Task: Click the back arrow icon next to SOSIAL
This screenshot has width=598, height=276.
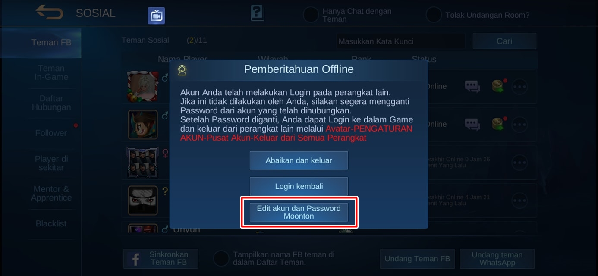Action: 49,13
